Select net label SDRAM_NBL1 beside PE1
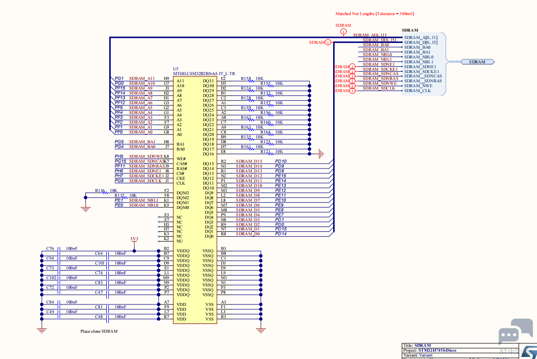 (143, 200)
